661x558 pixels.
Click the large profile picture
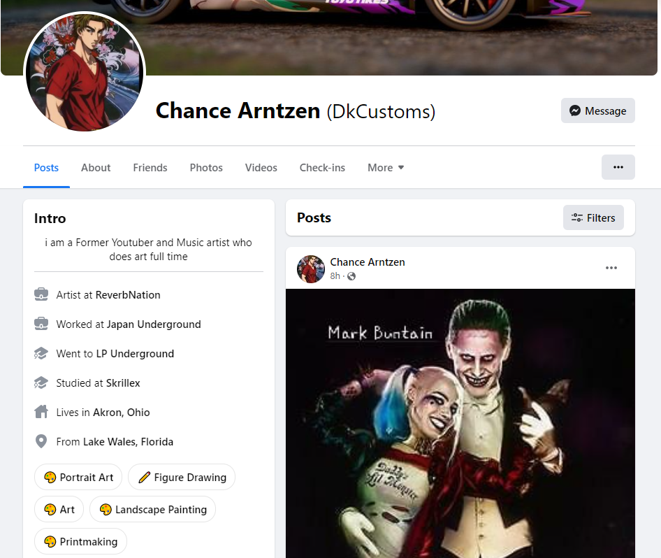(85, 72)
